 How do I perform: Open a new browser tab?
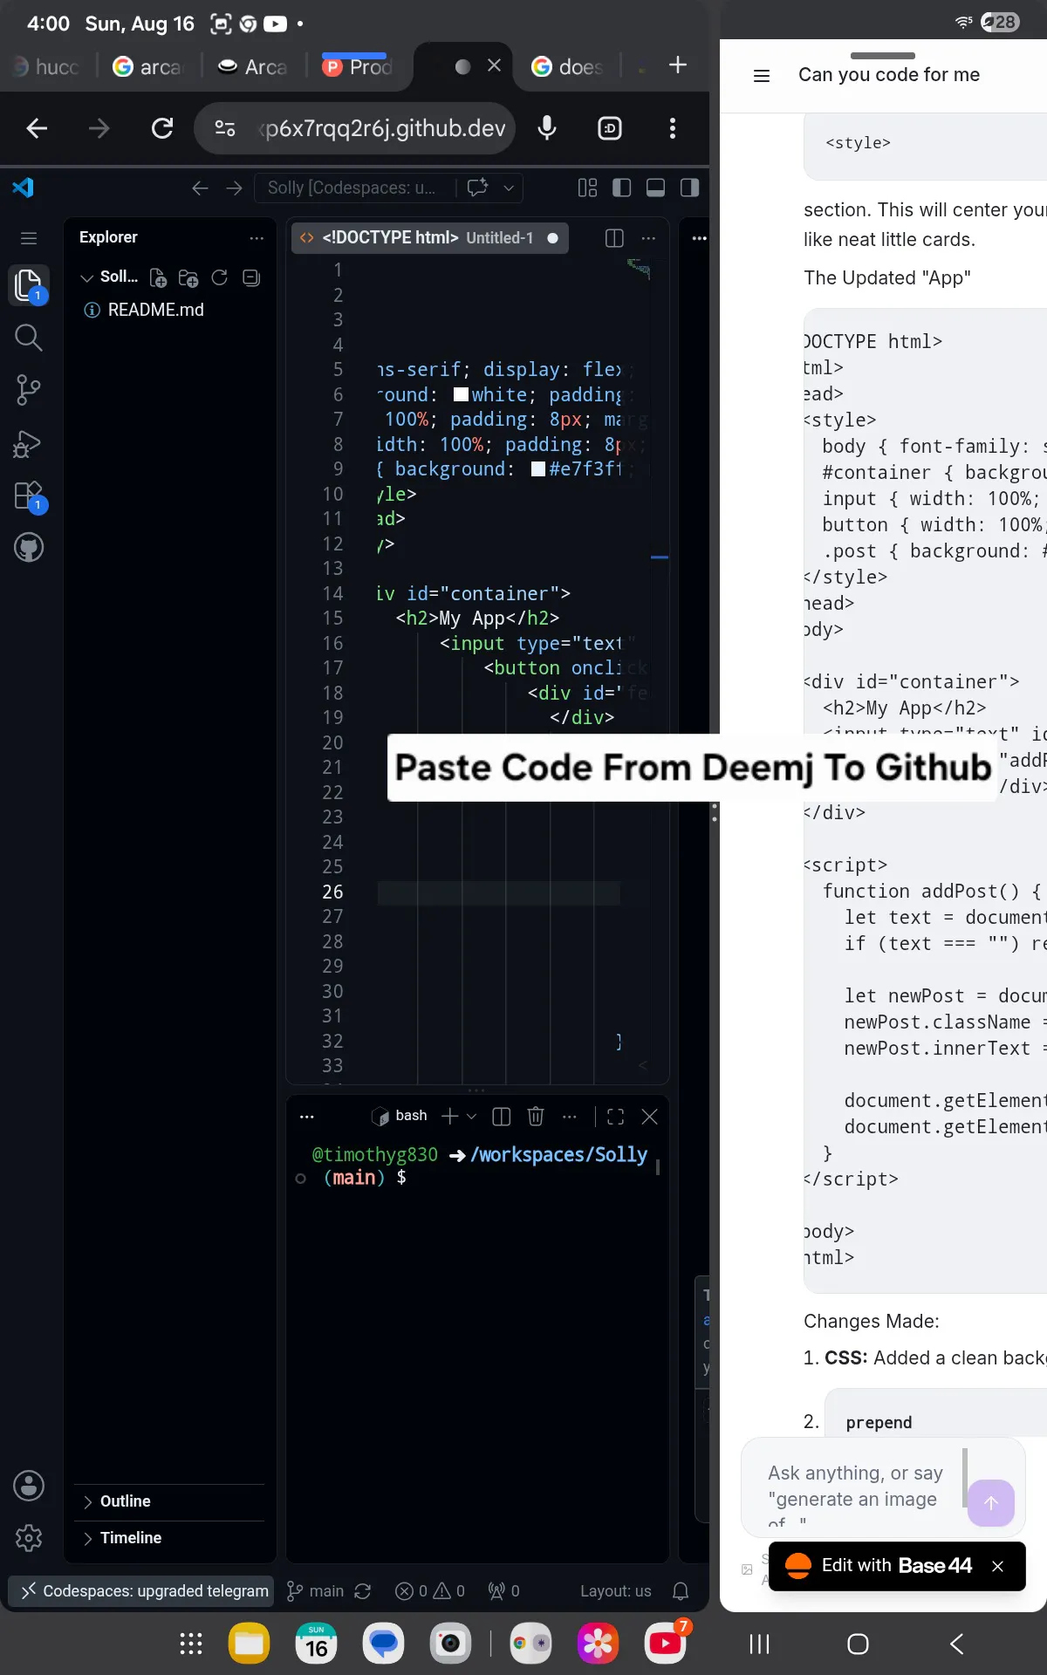[x=678, y=65]
